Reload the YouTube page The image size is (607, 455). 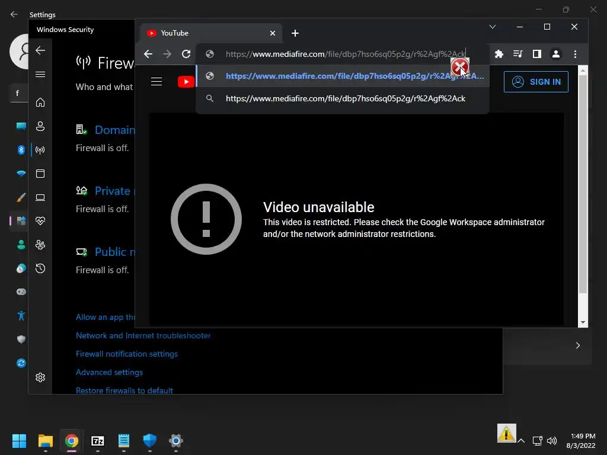186,54
